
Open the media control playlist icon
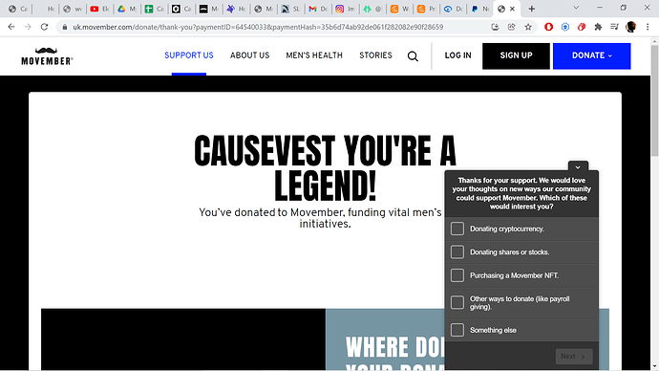(614, 27)
